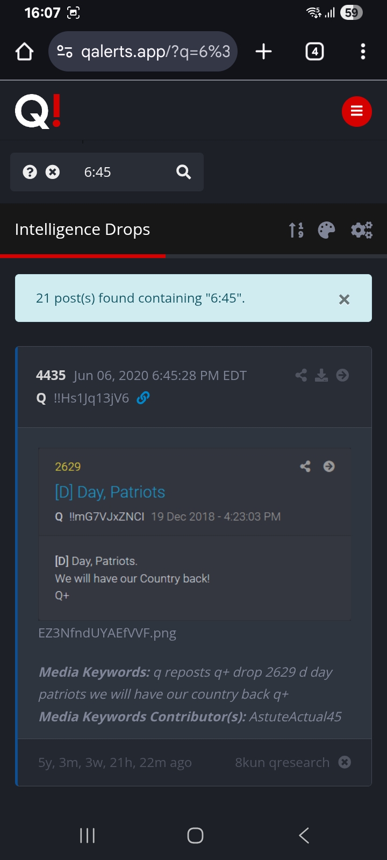Remove 8kun qresearch filter X icon
This screenshot has height=860, width=387.
tap(345, 762)
